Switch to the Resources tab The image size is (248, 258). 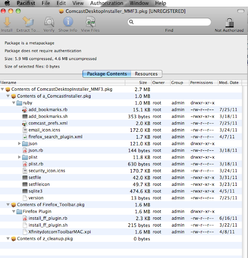(146, 74)
